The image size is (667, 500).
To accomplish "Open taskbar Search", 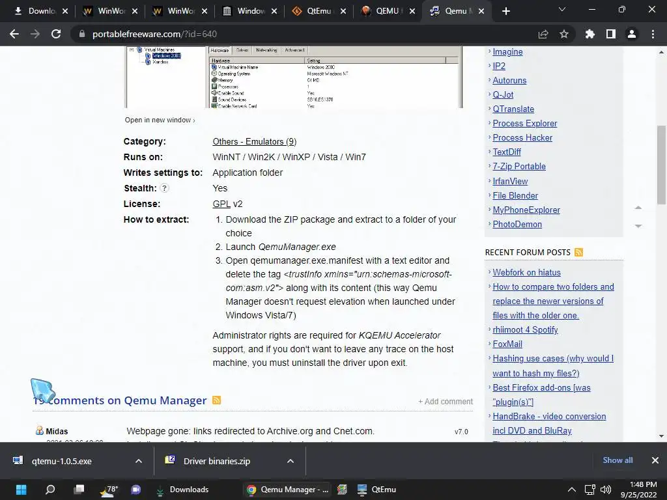I will click(50, 490).
